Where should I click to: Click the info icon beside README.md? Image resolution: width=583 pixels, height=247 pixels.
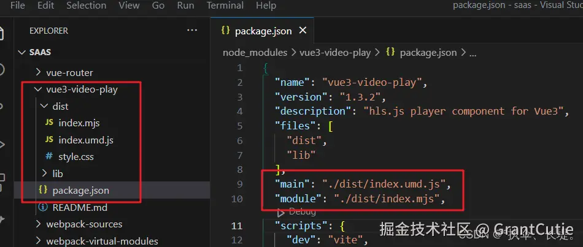(43, 207)
